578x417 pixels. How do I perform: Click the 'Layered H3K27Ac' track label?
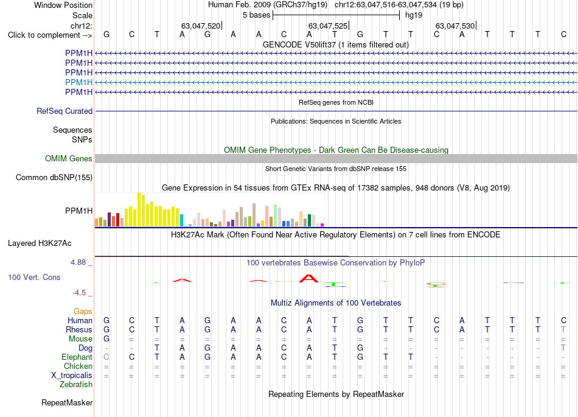pyautogui.click(x=40, y=244)
